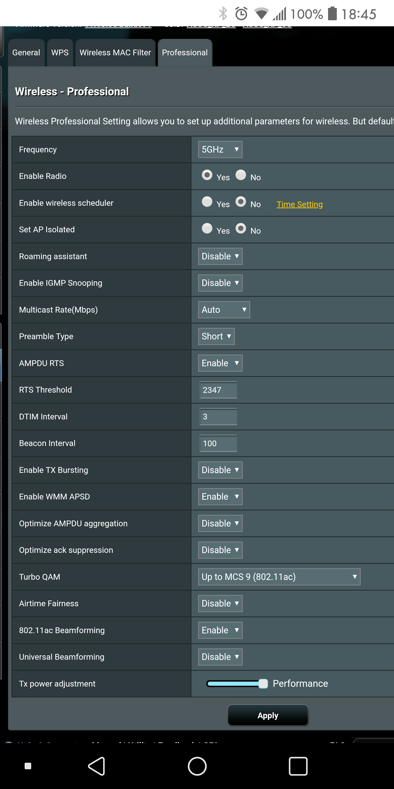Select No for Enable Radio

(241, 175)
